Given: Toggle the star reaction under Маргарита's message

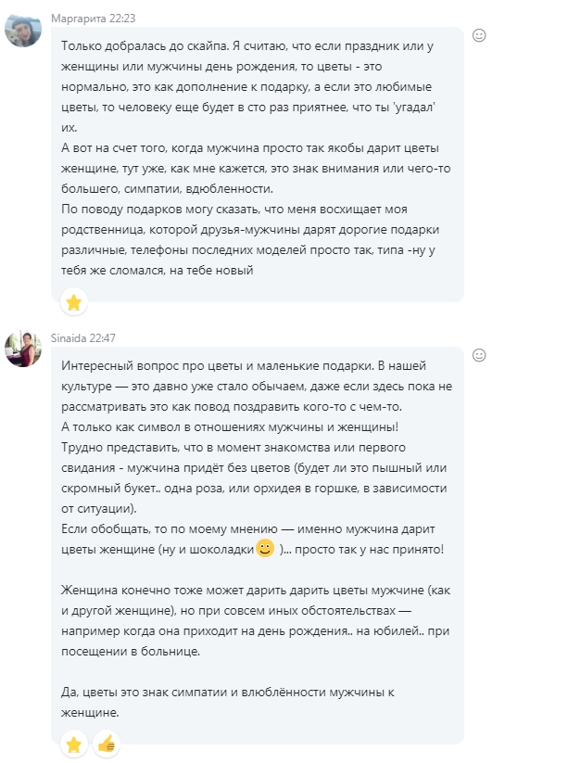Looking at the screenshot, I should (73, 301).
